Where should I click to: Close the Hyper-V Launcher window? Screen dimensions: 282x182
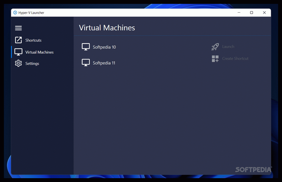coord(264,13)
